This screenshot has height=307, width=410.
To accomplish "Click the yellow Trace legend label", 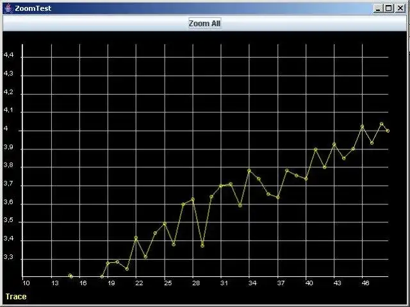I will pyautogui.click(x=16, y=297).
